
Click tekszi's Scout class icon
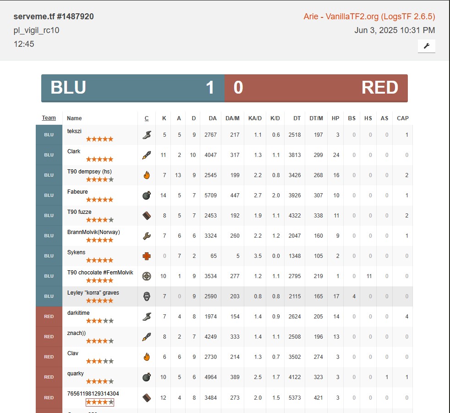click(x=147, y=135)
